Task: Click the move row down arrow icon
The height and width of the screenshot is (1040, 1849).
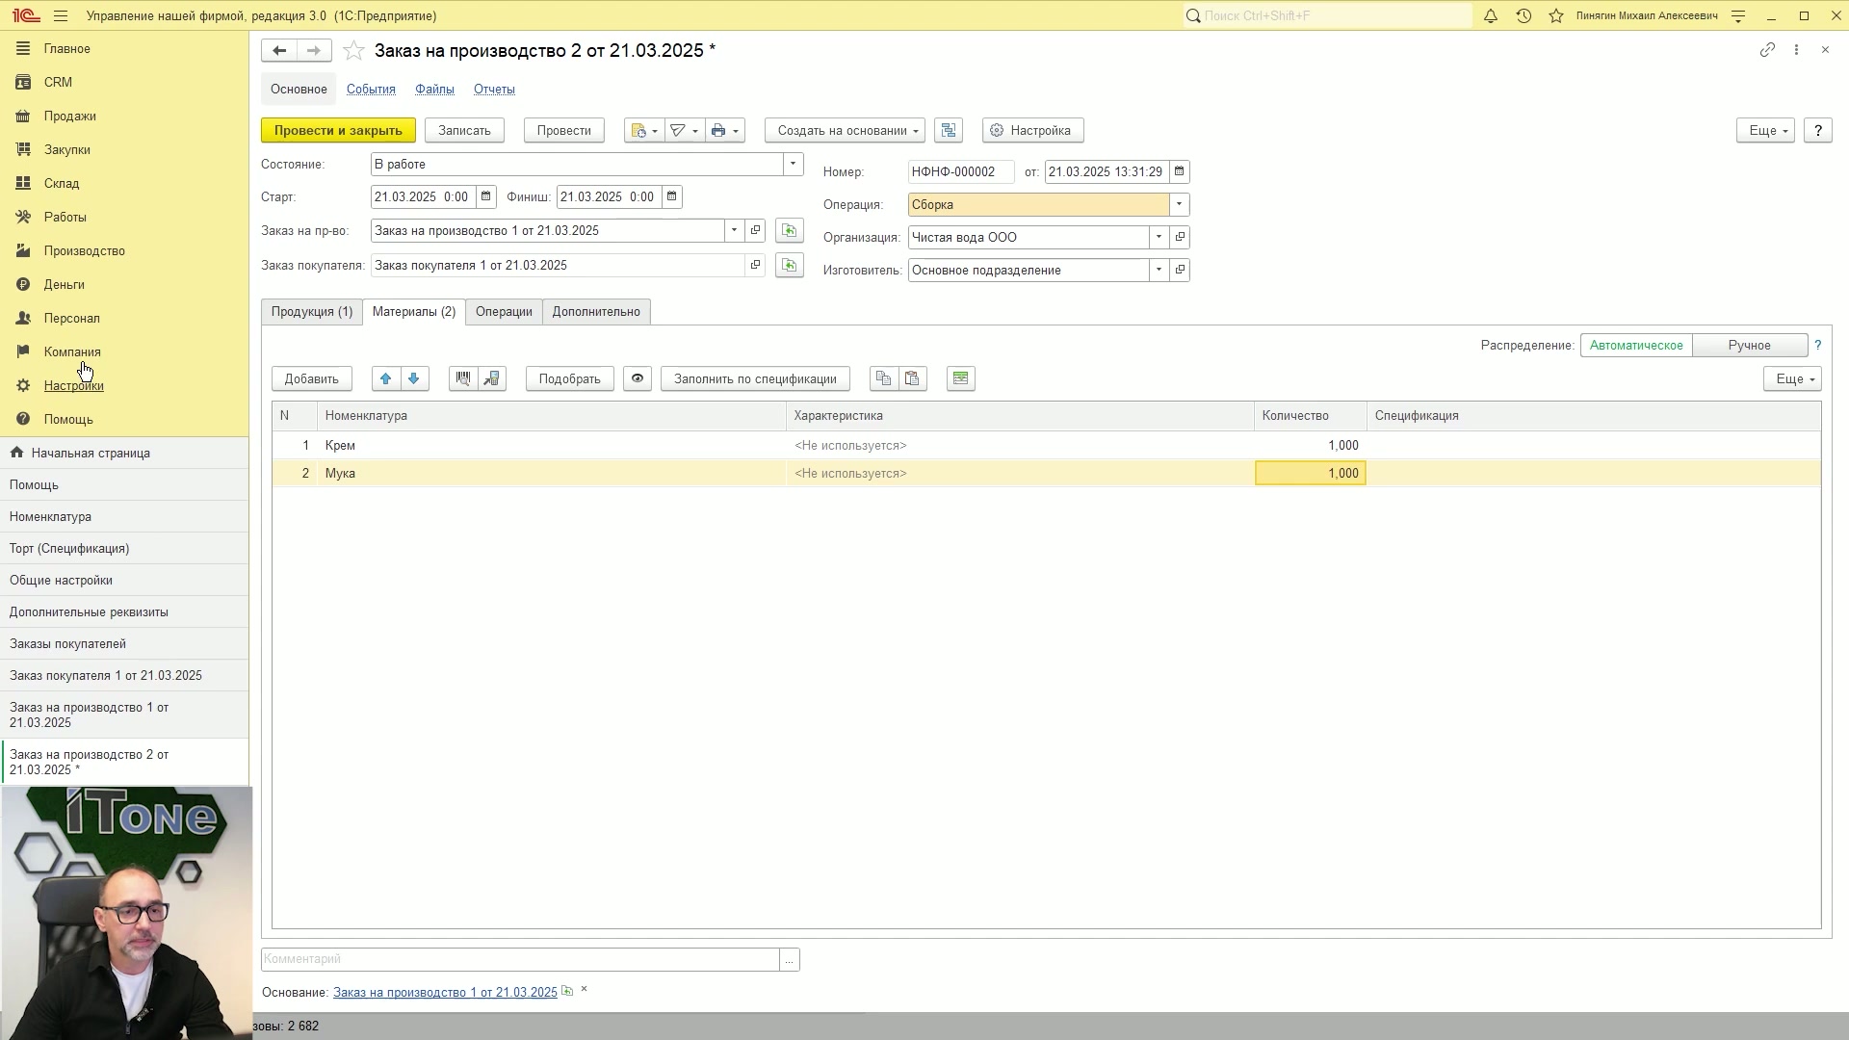Action: (414, 378)
